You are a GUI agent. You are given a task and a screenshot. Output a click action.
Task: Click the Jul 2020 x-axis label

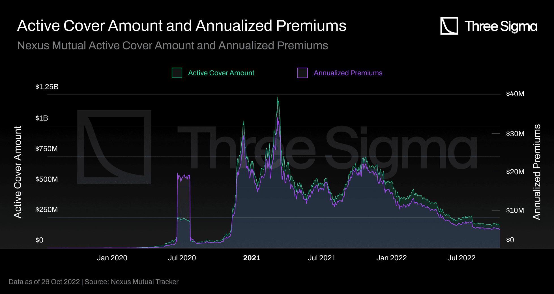(x=182, y=258)
